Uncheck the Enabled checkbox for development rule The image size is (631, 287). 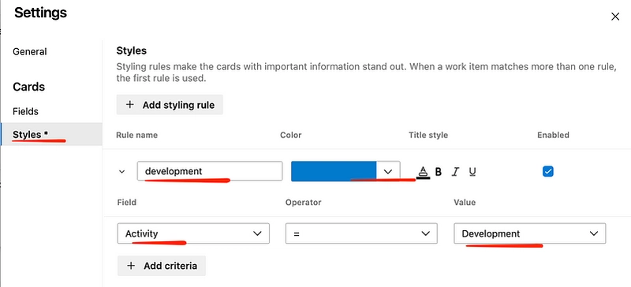point(547,171)
